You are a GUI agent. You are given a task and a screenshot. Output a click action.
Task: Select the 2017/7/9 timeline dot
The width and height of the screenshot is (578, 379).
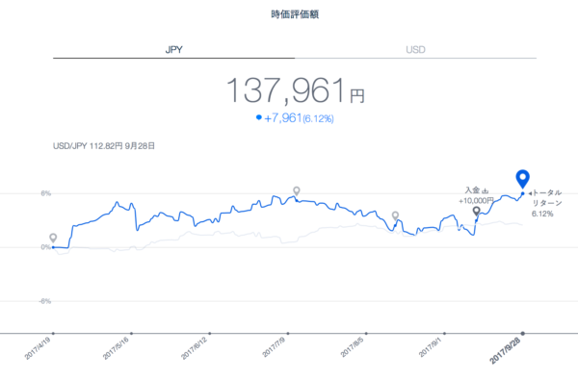pos(288,334)
